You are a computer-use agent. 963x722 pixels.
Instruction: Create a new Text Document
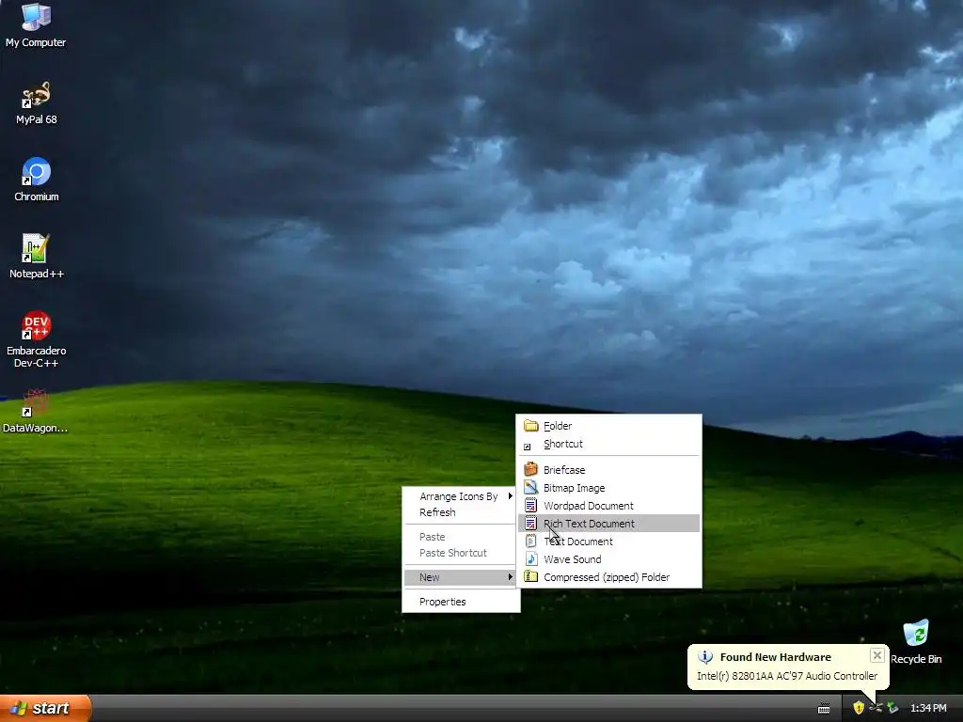point(608,541)
